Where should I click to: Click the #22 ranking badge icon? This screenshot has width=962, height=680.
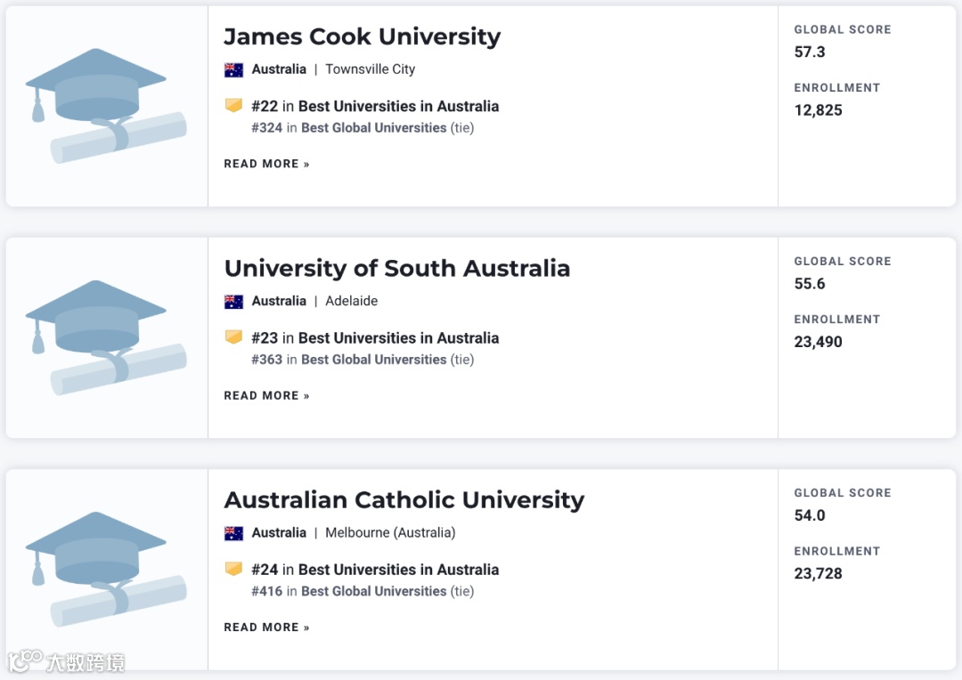click(233, 106)
